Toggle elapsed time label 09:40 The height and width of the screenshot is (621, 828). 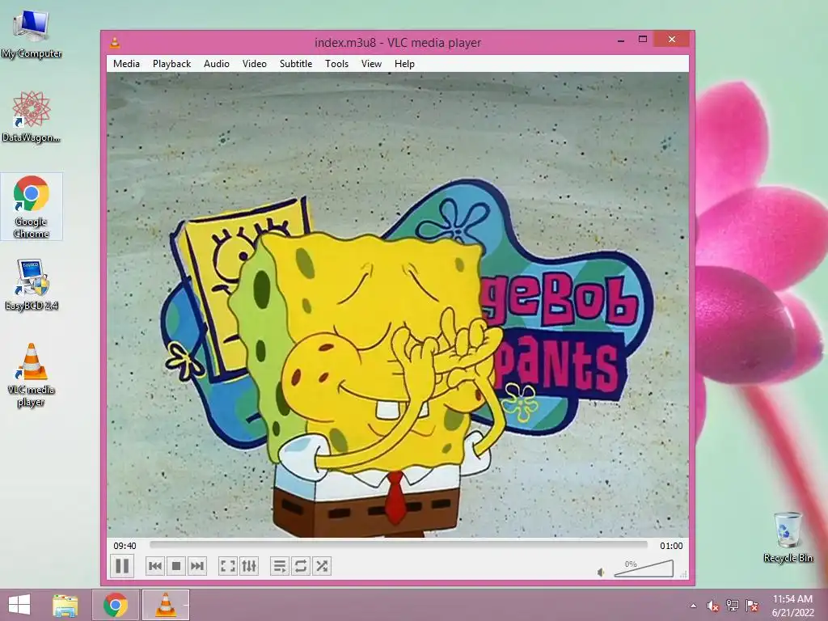(125, 546)
